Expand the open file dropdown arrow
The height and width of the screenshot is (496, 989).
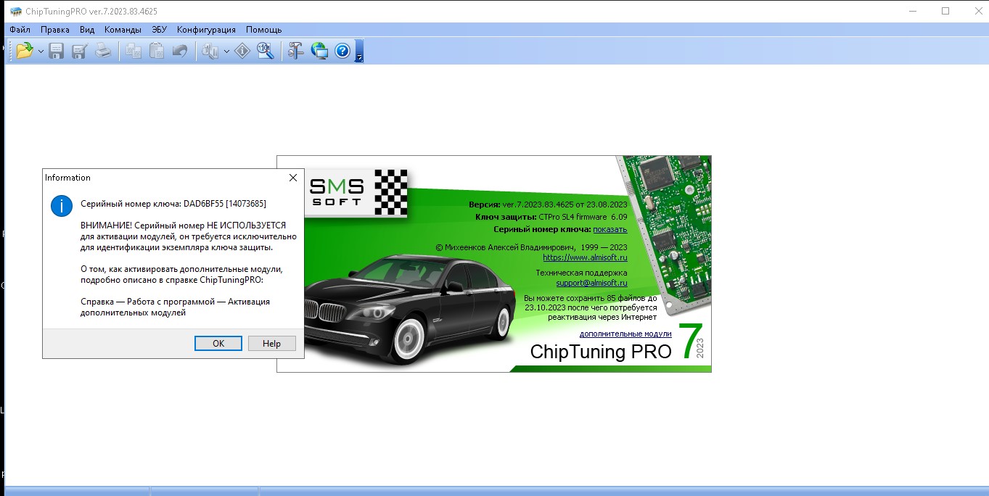(41, 51)
